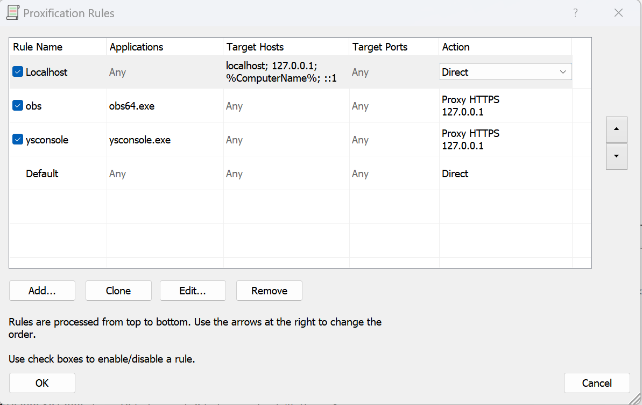Click the move rule down arrow
The width and height of the screenshot is (642, 405).
coord(616,156)
